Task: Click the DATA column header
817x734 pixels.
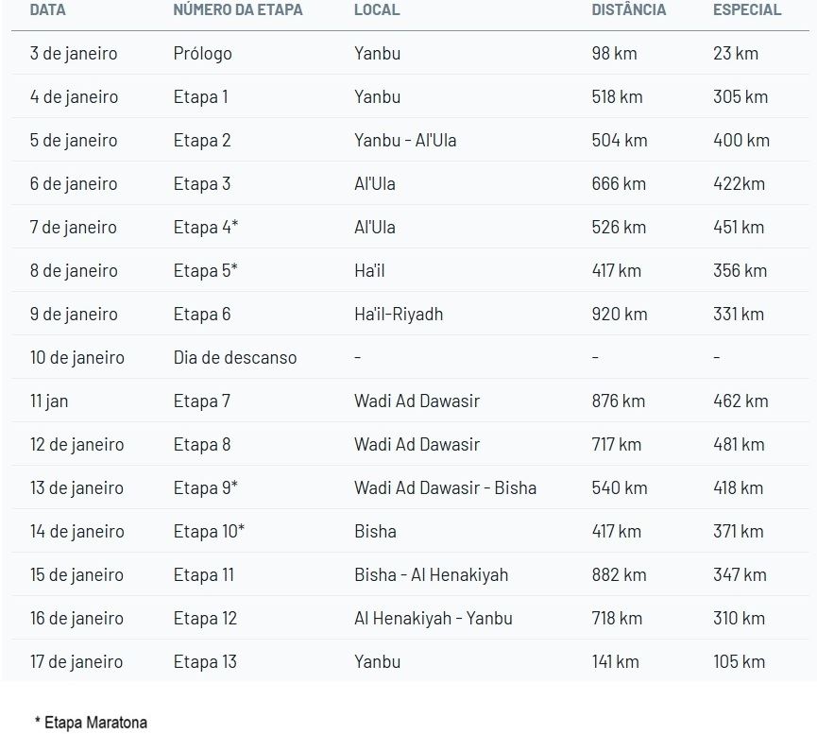Action: [48, 10]
